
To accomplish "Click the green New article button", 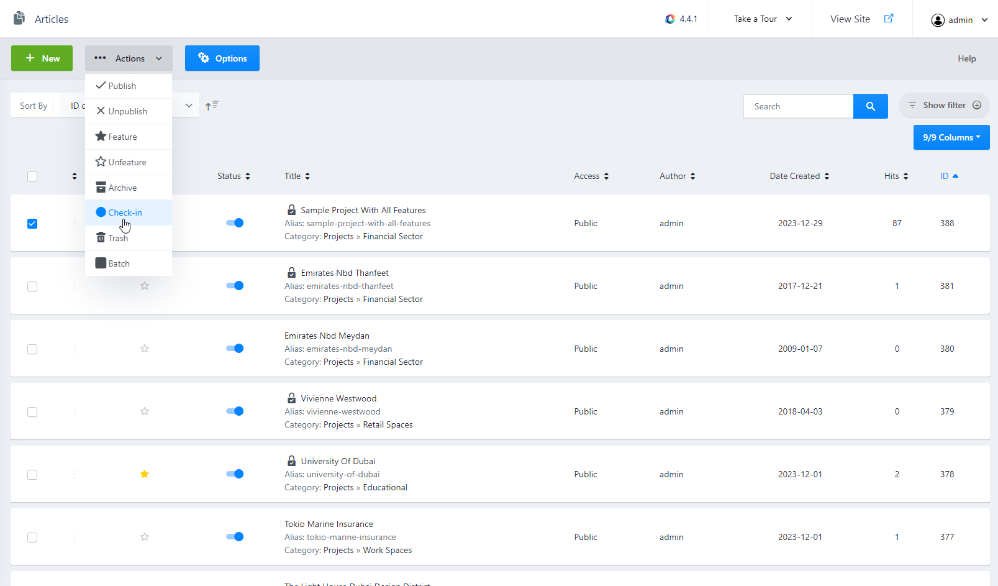I will (x=42, y=58).
